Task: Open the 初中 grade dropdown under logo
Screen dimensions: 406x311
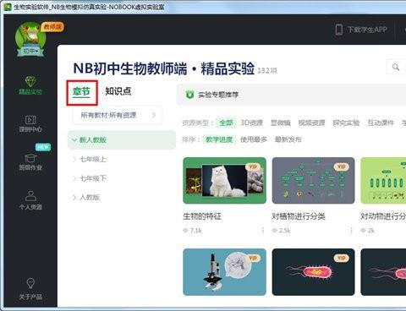Action: 30,52
